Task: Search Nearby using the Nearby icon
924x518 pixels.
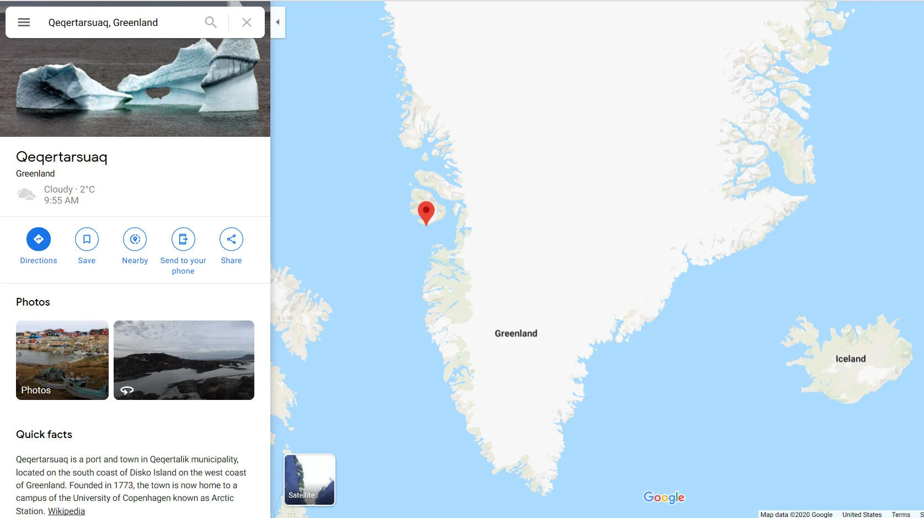Action: (x=135, y=239)
